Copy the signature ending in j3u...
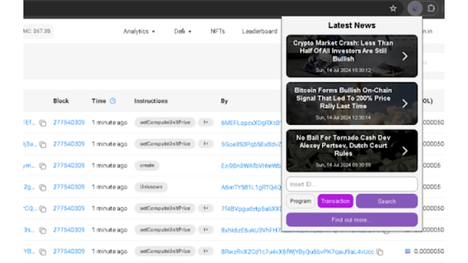Screen dimensions: 468x263 point(43,144)
